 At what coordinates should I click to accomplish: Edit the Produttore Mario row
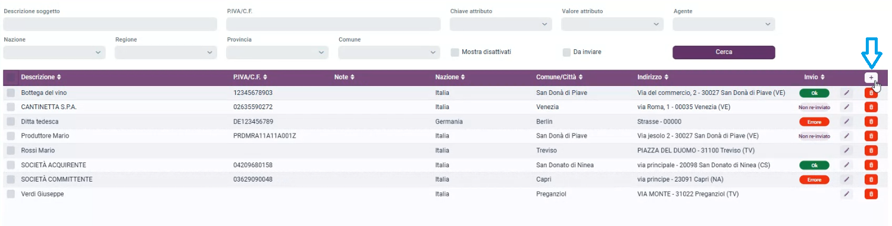click(x=846, y=136)
